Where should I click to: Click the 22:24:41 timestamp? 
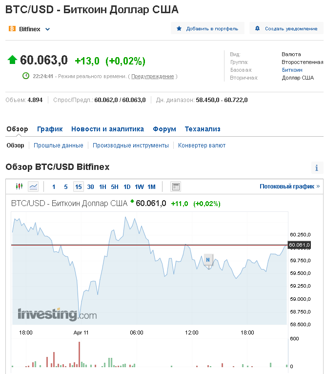43,76
